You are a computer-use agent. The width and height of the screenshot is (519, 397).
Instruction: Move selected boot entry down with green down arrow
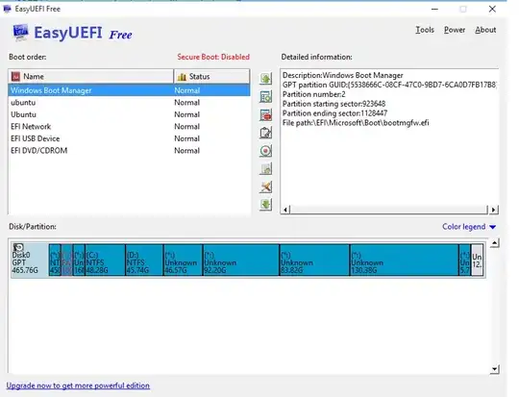pos(266,205)
